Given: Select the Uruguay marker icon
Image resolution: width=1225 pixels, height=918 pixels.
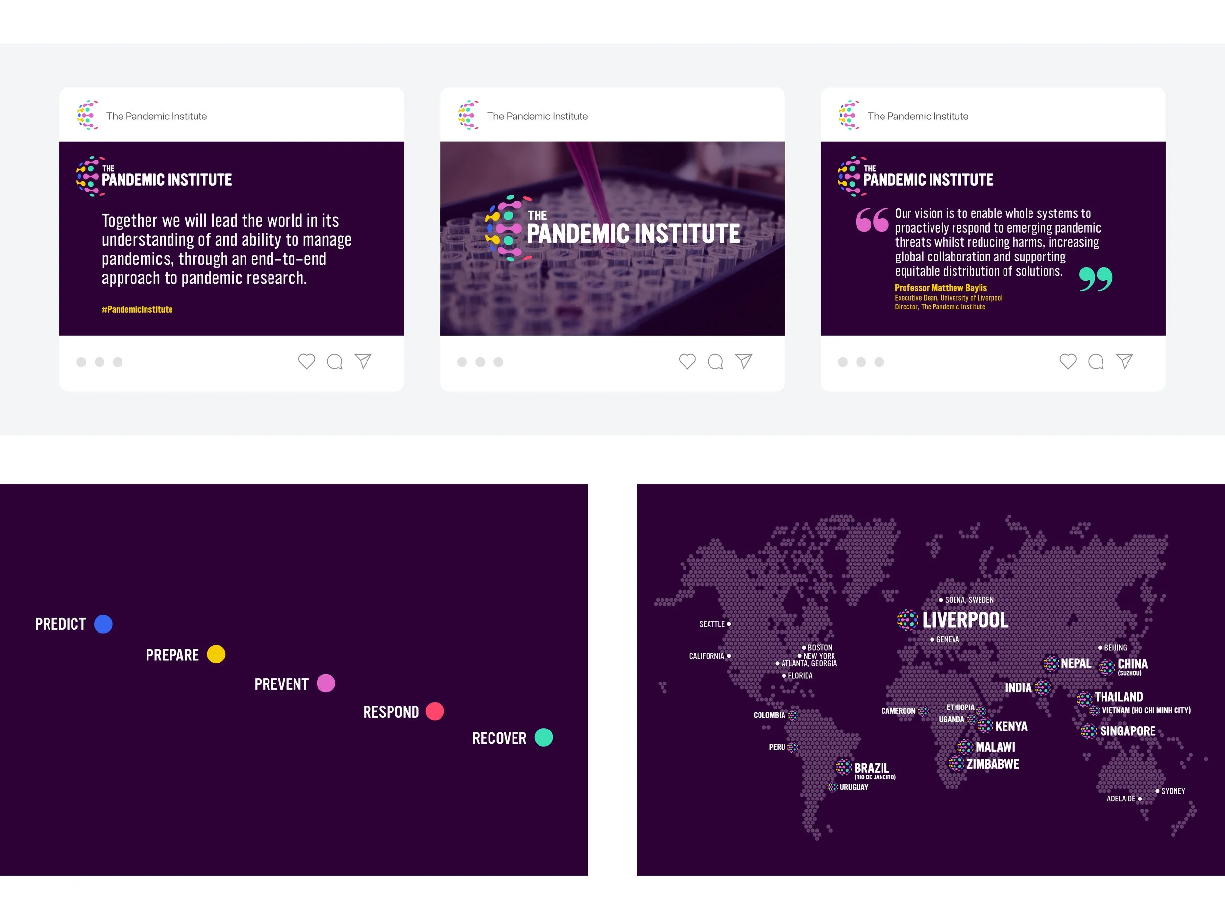Looking at the screenshot, I should [833, 787].
